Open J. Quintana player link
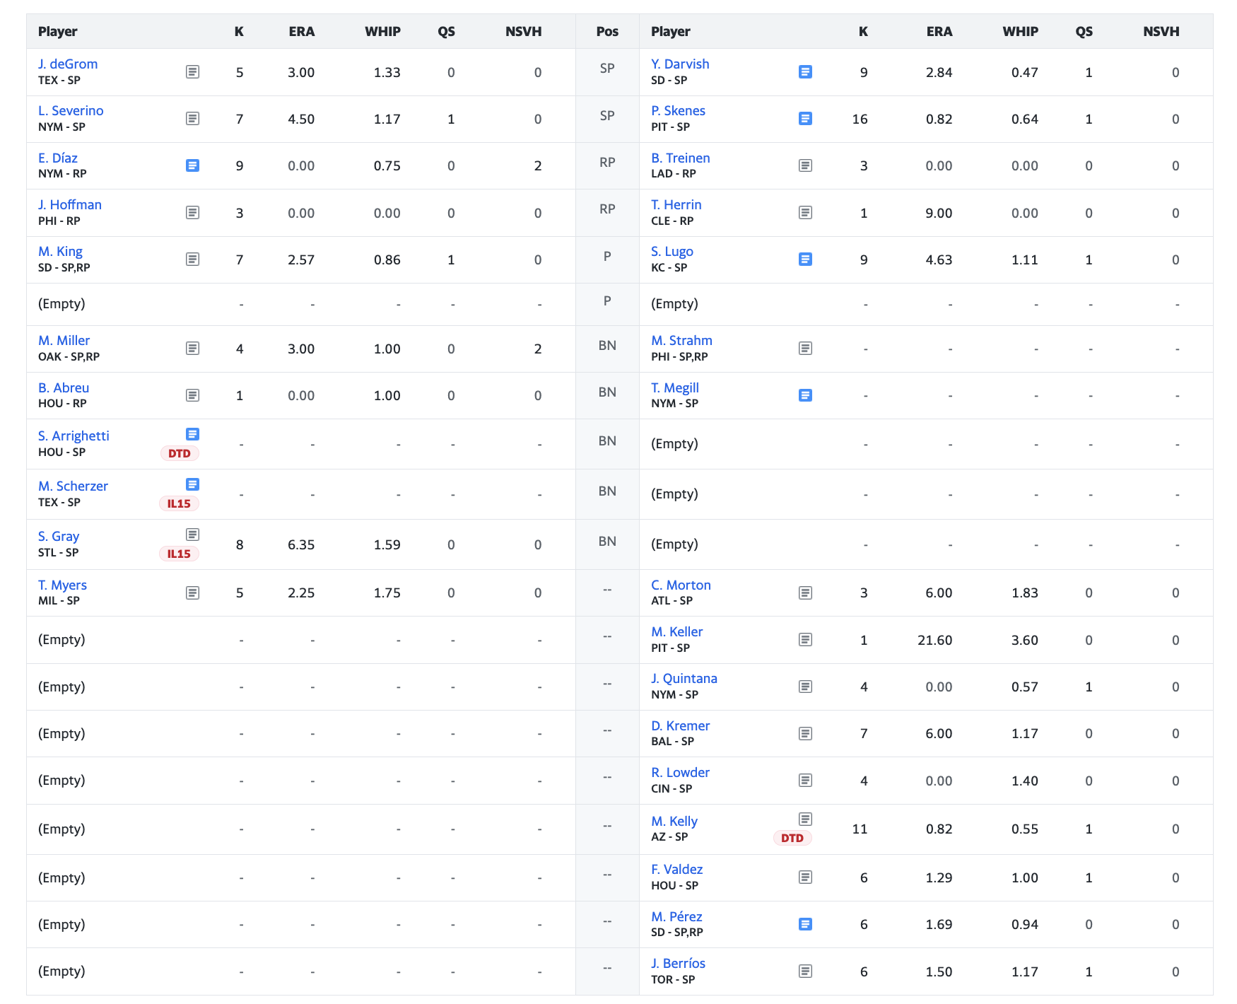The width and height of the screenshot is (1237, 1004). click(684, 678)
